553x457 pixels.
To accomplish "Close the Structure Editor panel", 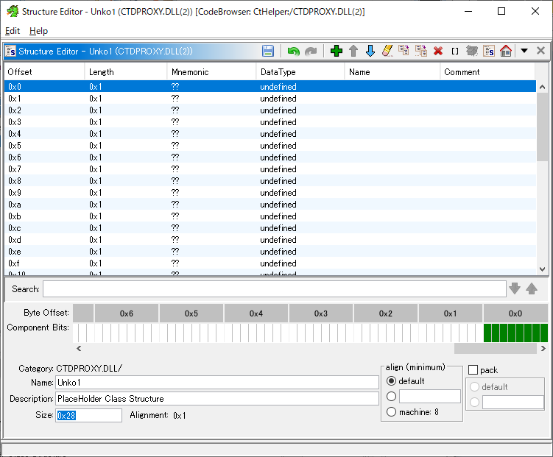I will [x=540, y=51].
